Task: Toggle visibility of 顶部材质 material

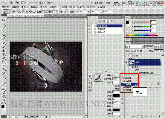Action: tap(90, 29)
